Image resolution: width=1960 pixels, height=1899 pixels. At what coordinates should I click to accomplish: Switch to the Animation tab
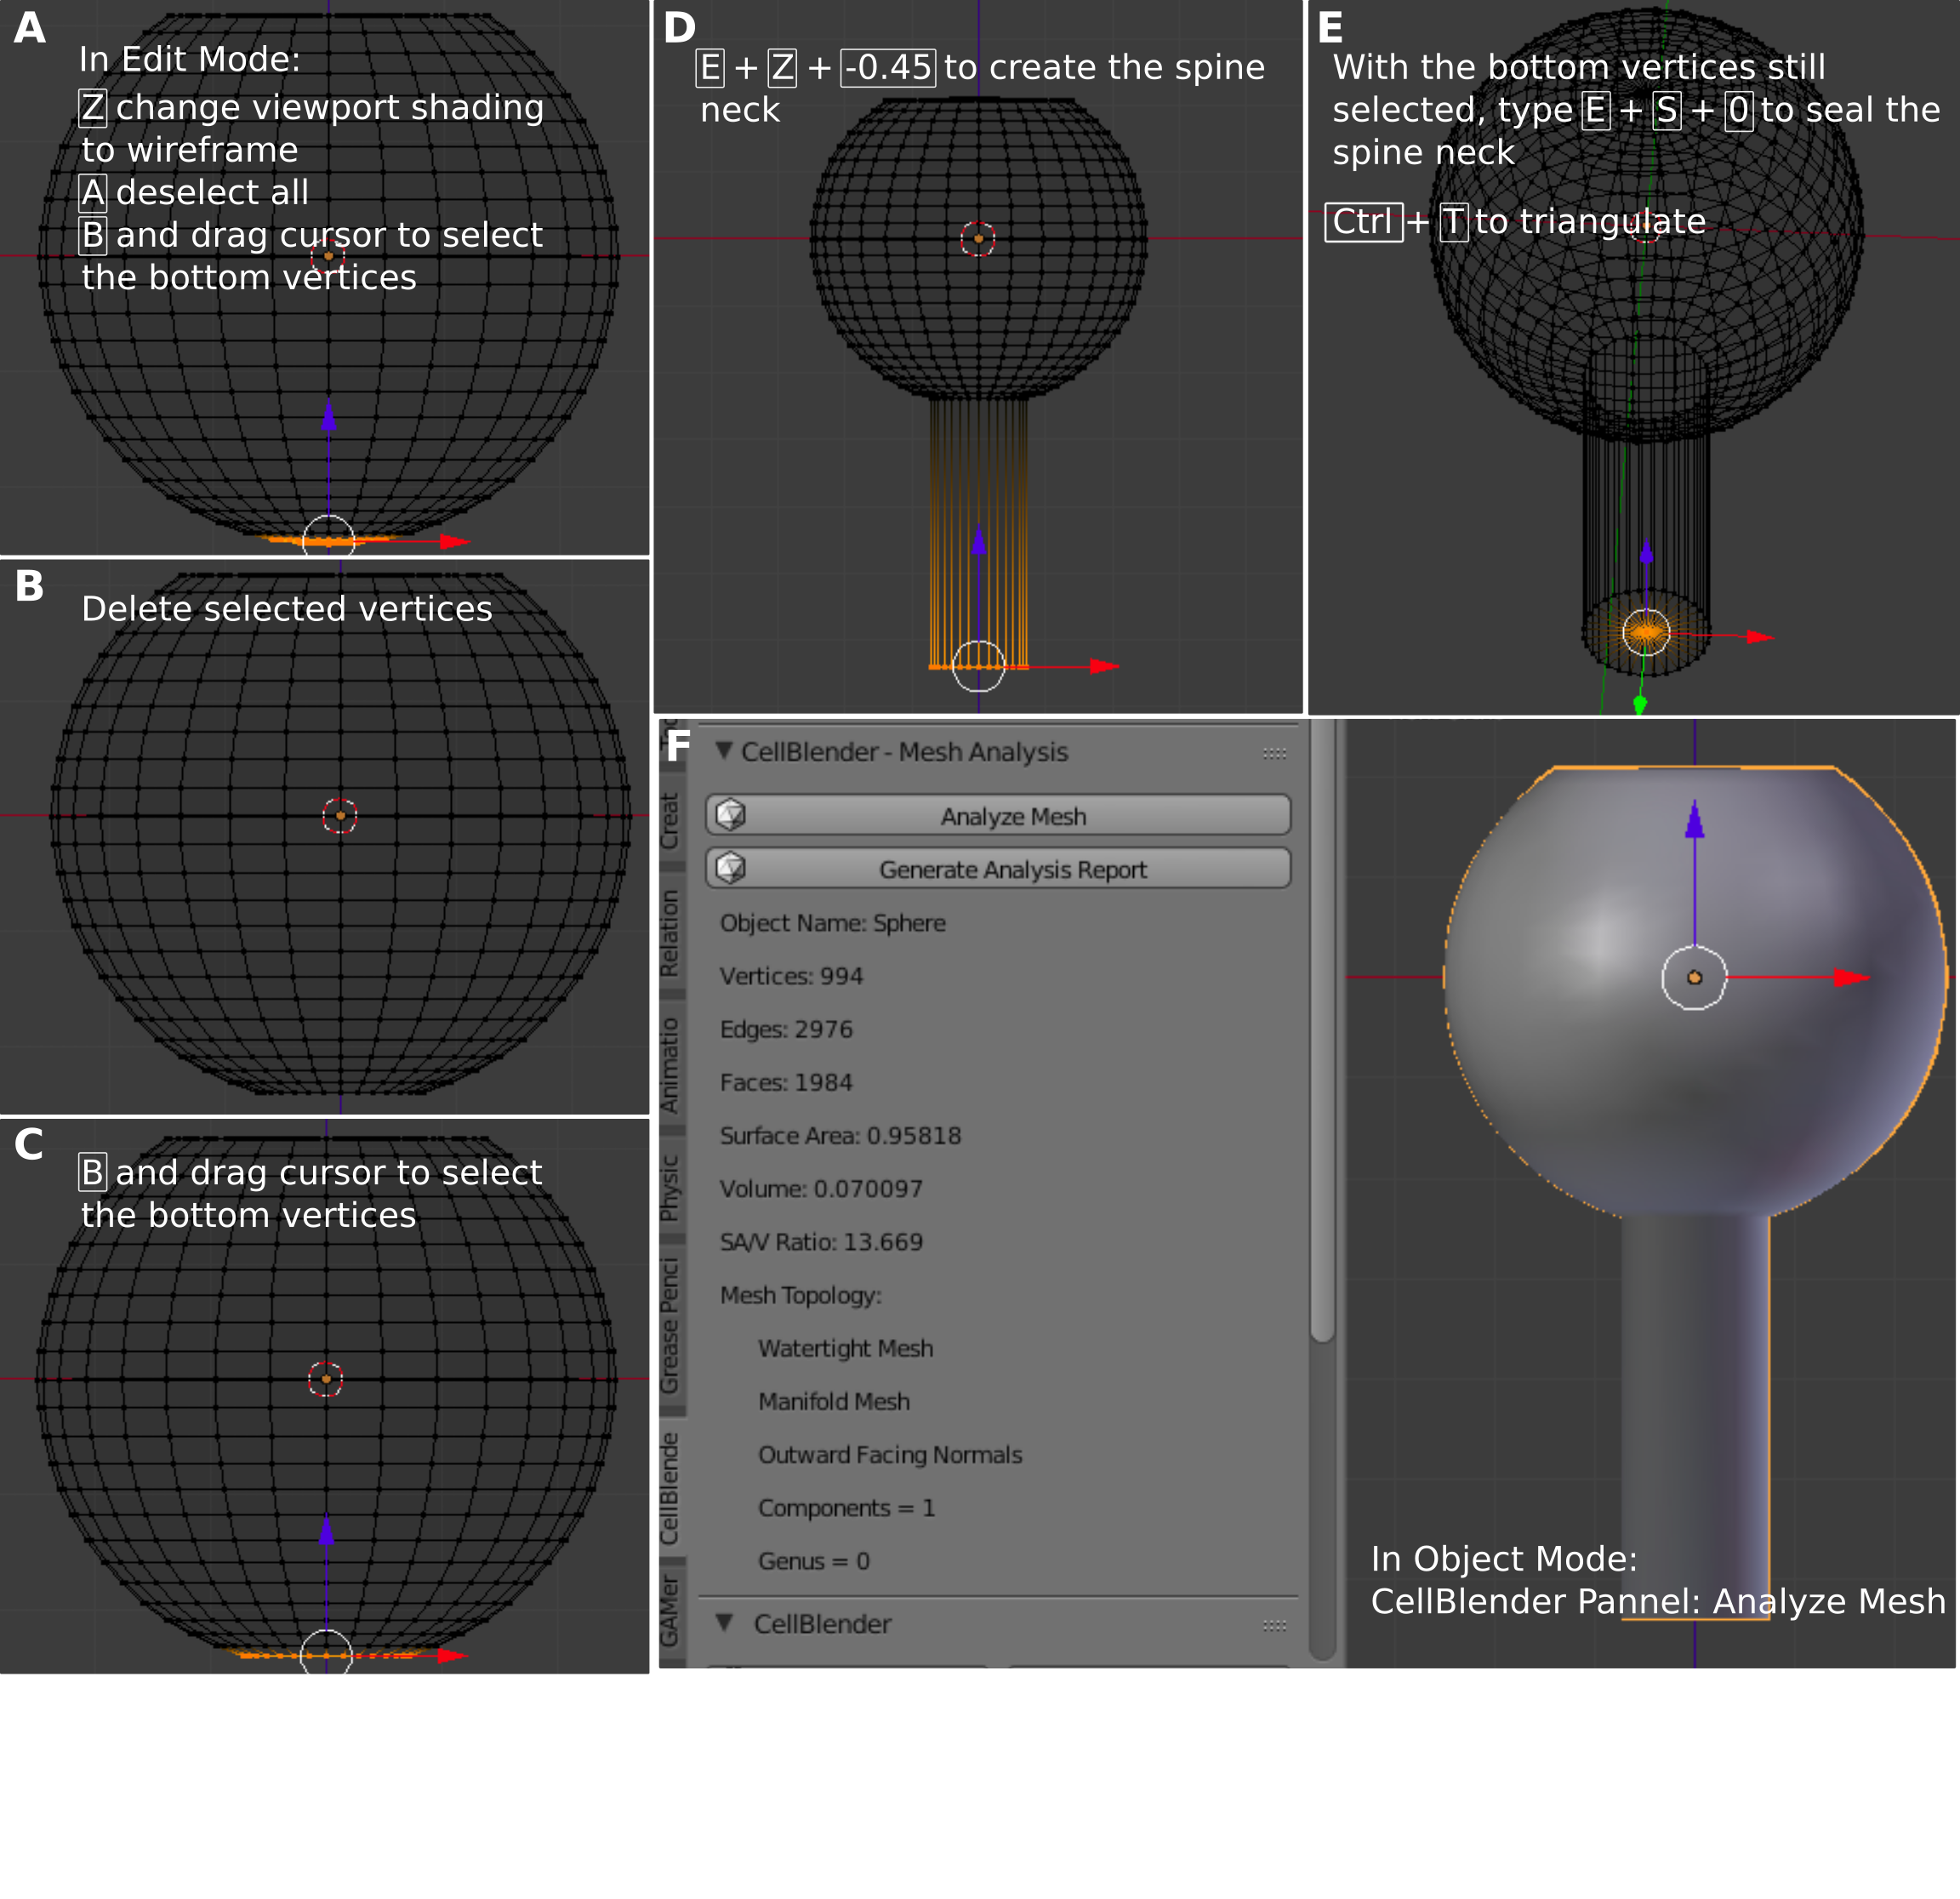tap(669, 1065)
